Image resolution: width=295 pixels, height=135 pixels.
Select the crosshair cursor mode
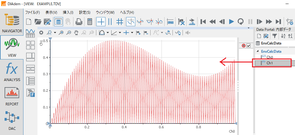click(x=101, y=22)
